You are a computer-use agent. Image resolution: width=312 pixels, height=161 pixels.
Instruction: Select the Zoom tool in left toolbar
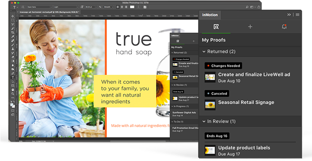pyautogui.click(x=13, y=93)
